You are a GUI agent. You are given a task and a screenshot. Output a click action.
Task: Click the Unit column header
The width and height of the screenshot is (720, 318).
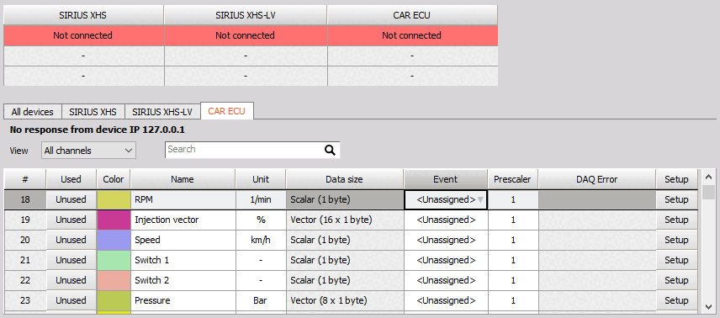[x=261, y=179]
